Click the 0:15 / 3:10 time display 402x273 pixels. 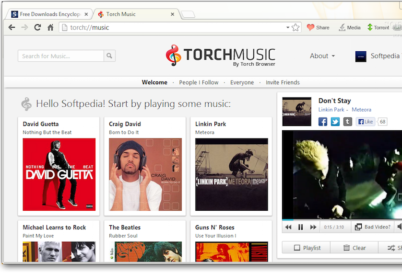(x=334, y=227)
